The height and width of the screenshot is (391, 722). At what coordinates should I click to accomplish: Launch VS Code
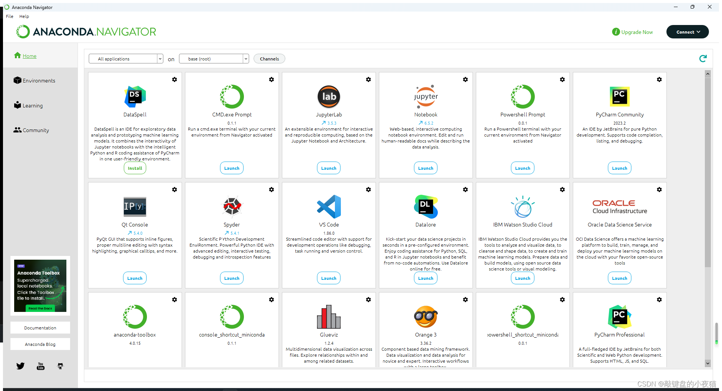tap(329, 278)
